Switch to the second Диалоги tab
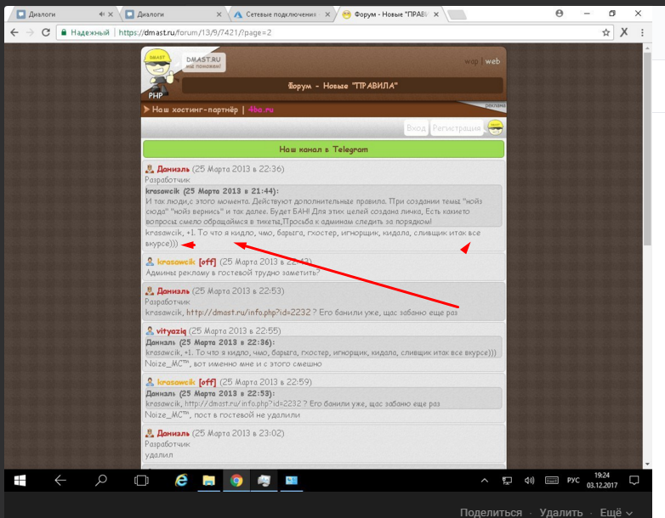 pos(170,14)
